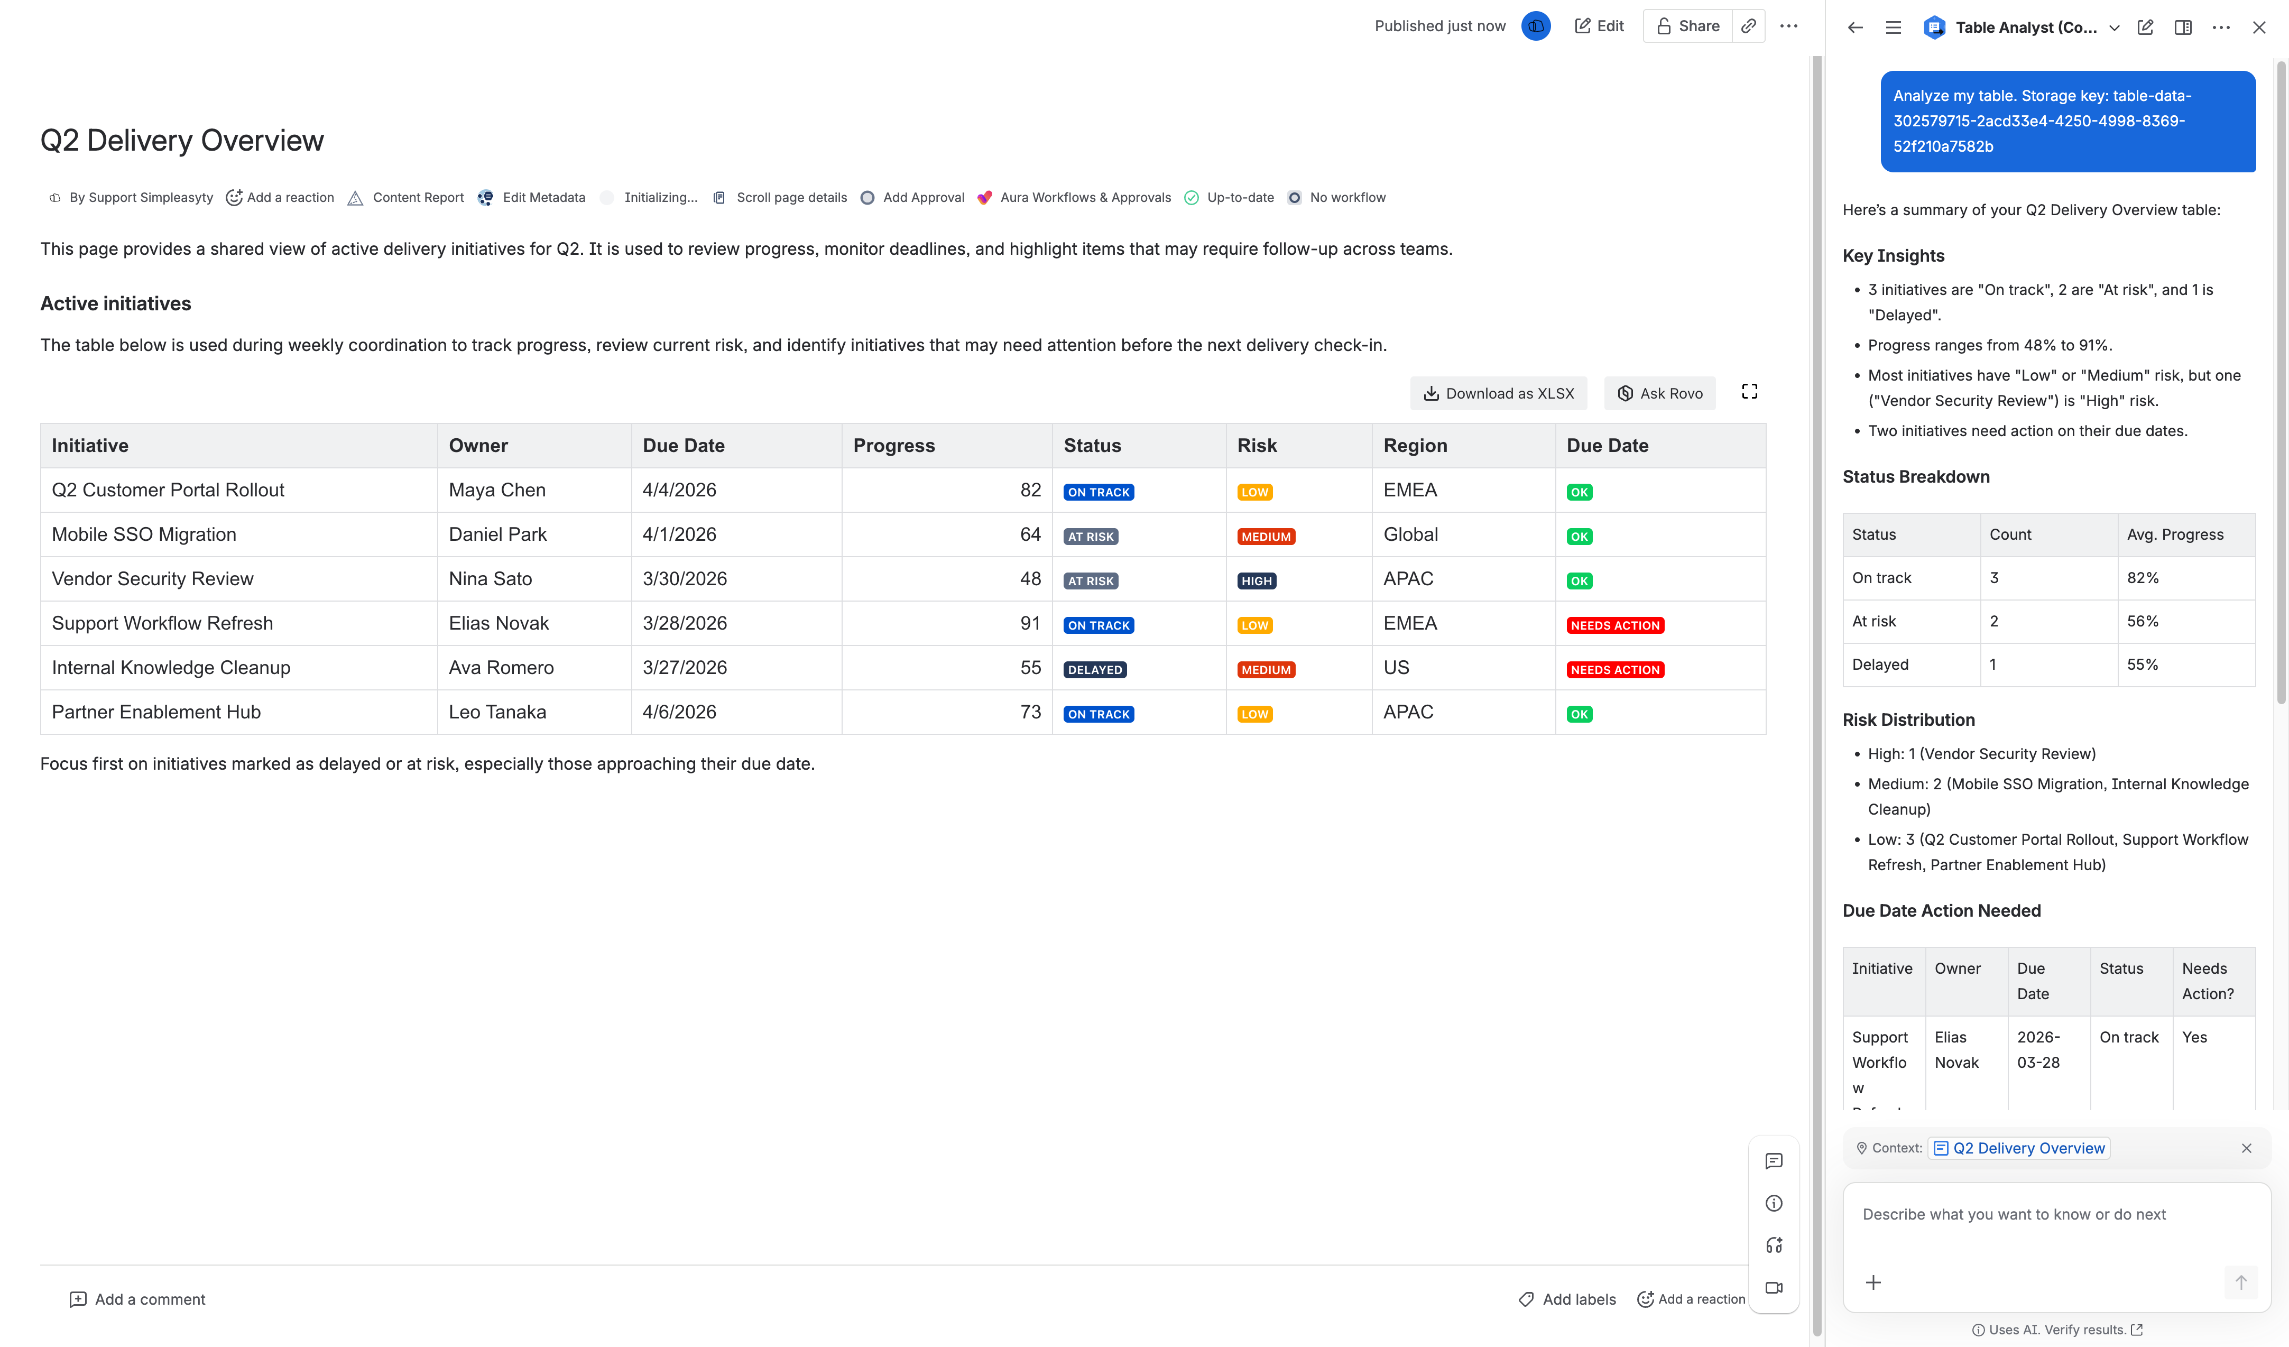
Task: Click Download as XLSX
Action: click(x=1498, y=392)
